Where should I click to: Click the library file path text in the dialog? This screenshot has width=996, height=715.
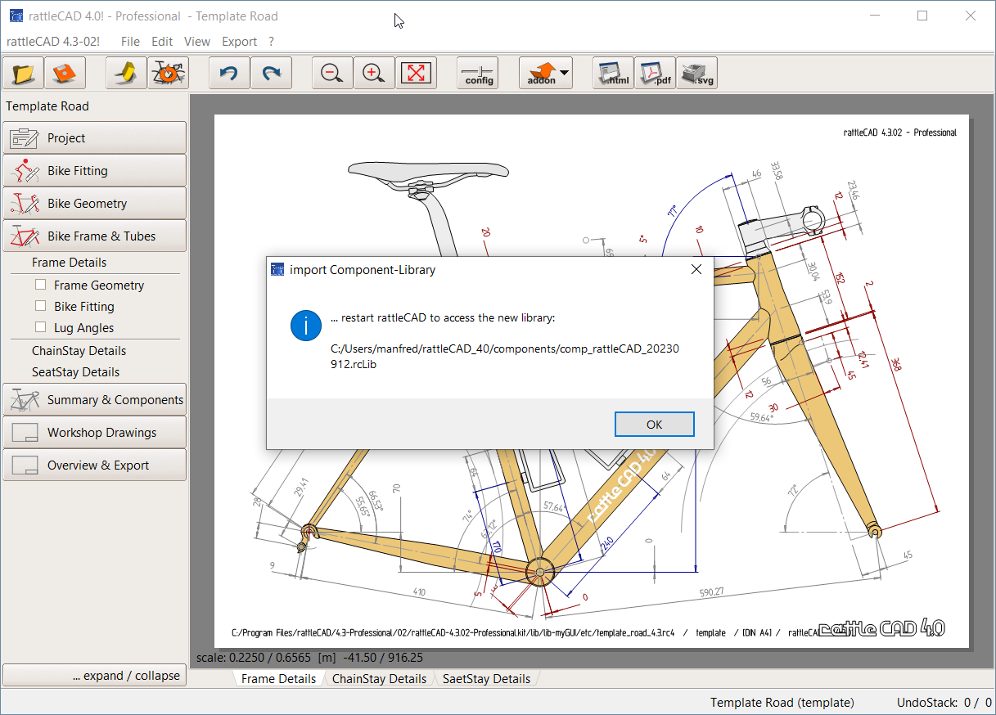click(505, 357)
